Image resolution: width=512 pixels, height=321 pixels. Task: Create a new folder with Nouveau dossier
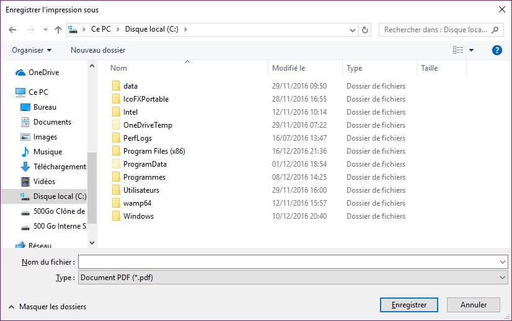coord(98,50)
